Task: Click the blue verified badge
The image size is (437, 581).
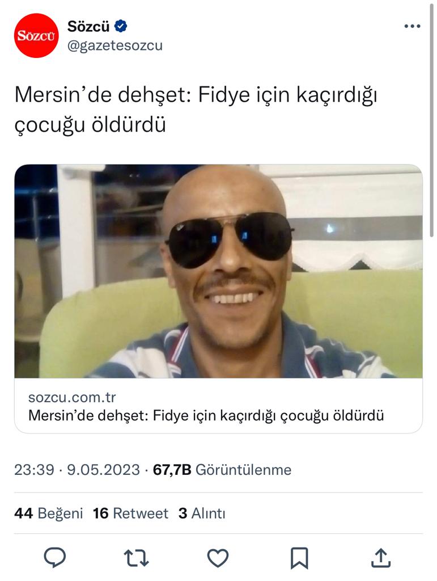Action: point(121,26)
